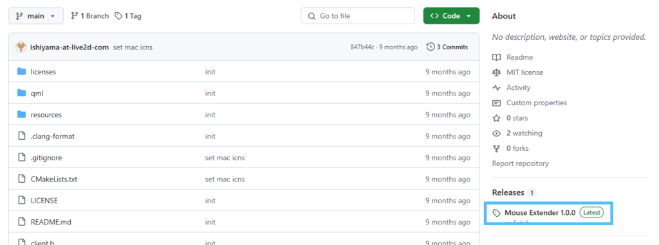Click the scale icon beside MIT license

pos(496,72)
